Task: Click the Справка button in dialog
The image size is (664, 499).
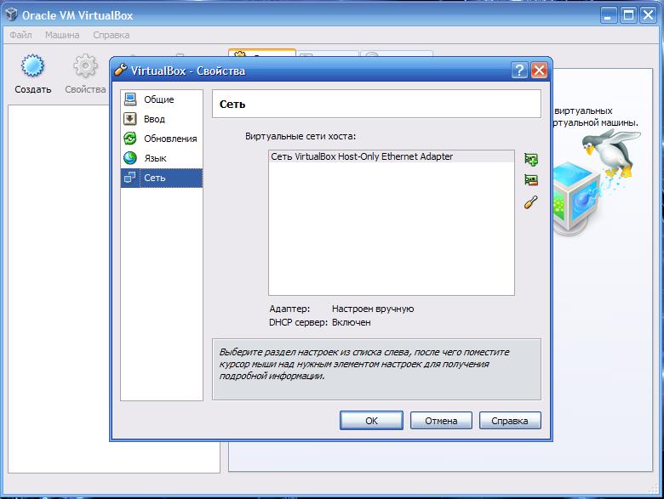Action: click(x=510, y=421)
